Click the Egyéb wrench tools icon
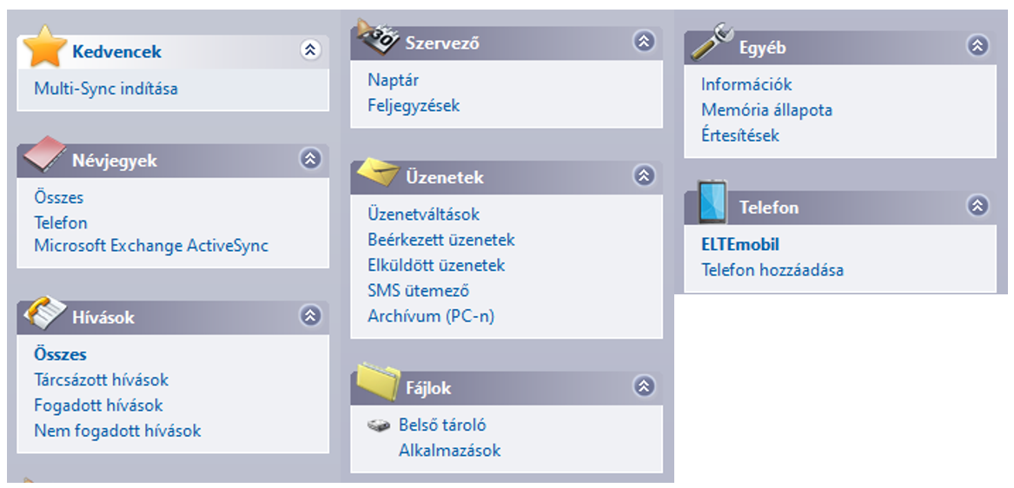This screenshot has height=488, width=1014. pos(712,42)
